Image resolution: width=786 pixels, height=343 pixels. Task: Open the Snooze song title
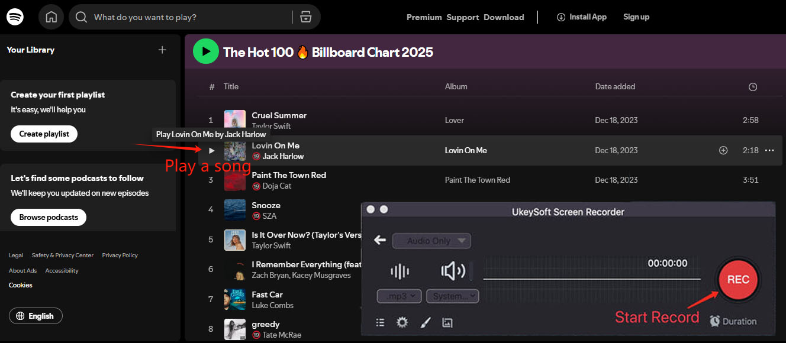[x=266, y=205]
